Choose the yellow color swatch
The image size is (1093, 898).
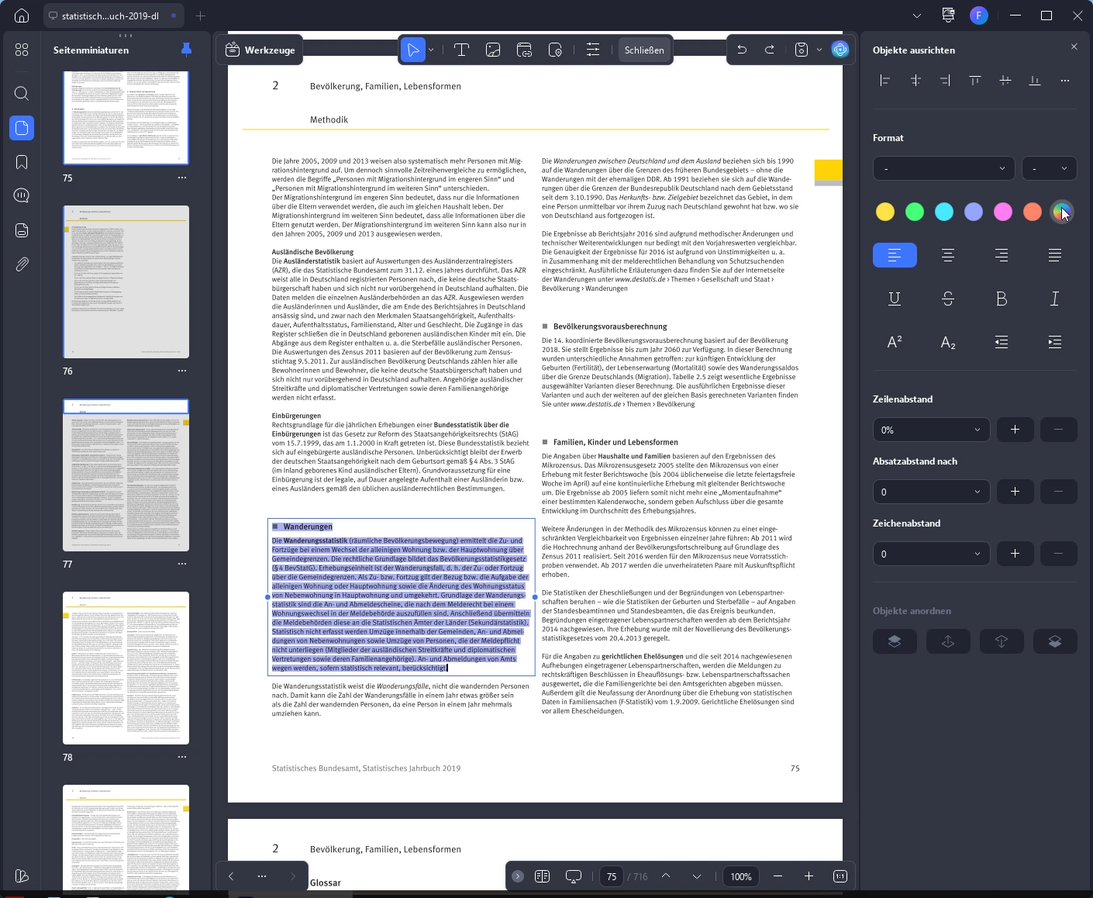[885, 212]
